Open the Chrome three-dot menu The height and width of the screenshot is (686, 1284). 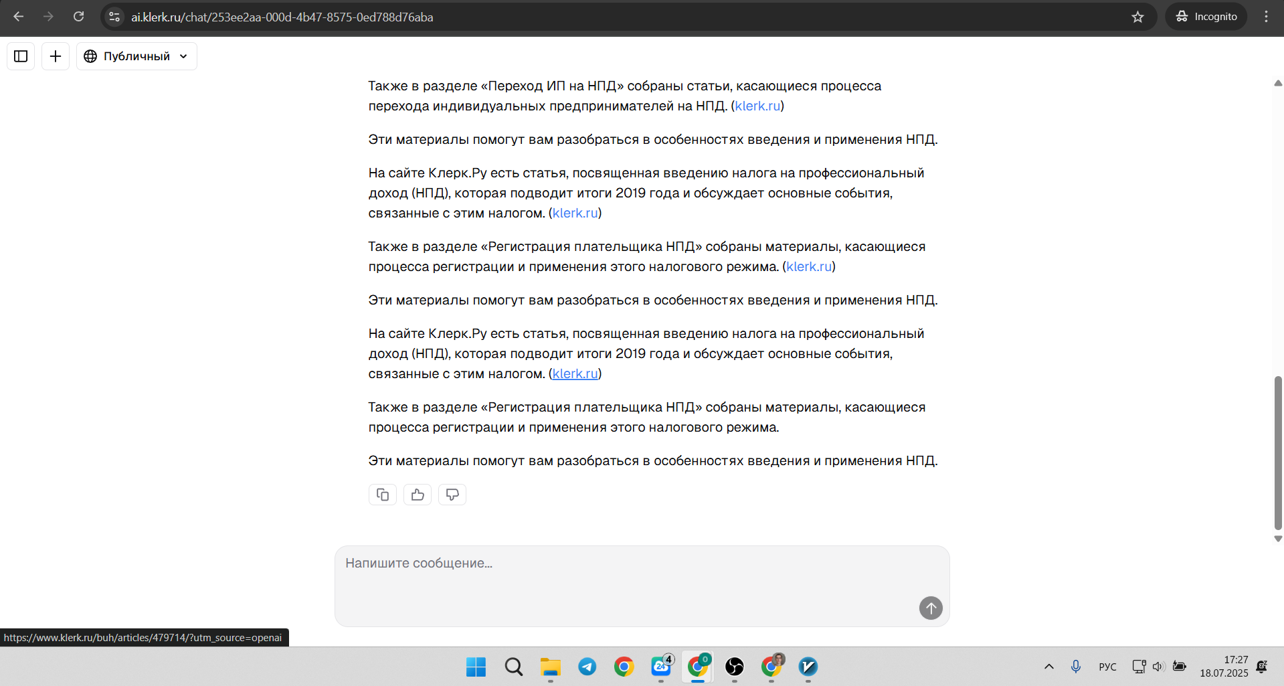1266,17
